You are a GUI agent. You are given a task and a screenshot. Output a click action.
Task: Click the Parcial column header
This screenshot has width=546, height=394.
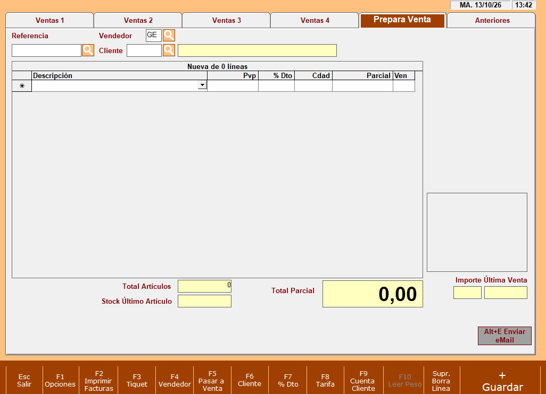pyautogui.click(x=362, y=76)
